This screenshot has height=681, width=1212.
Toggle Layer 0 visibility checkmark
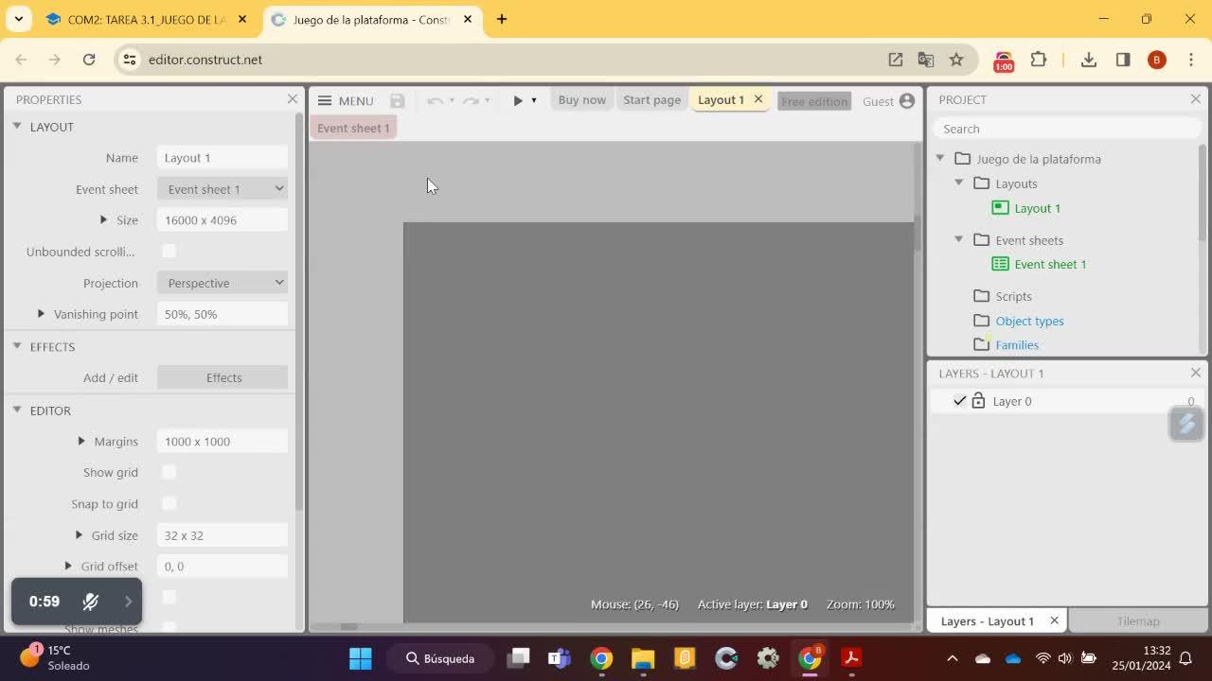coord(959,401)
